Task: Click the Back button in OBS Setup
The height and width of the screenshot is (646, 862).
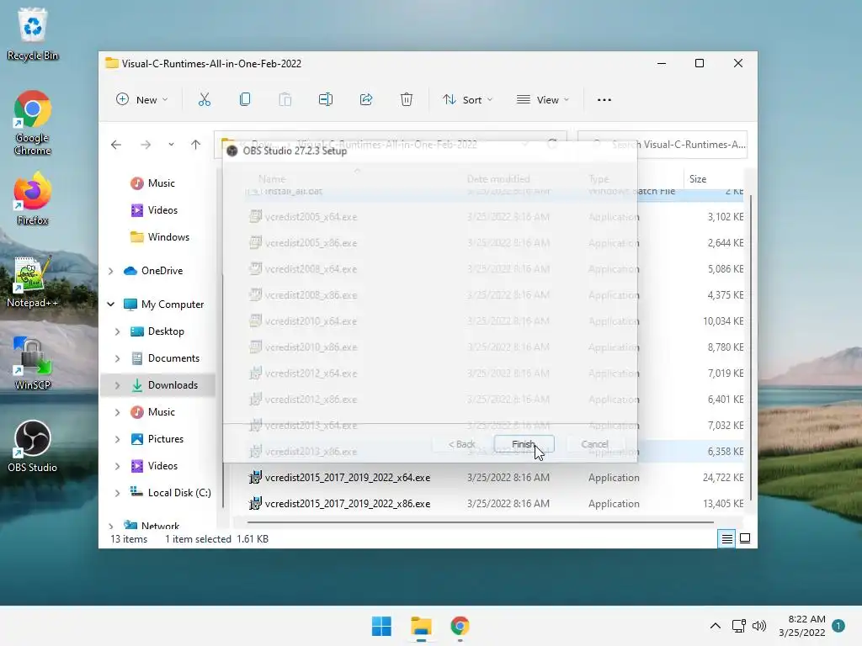Action: click(461, 444)
